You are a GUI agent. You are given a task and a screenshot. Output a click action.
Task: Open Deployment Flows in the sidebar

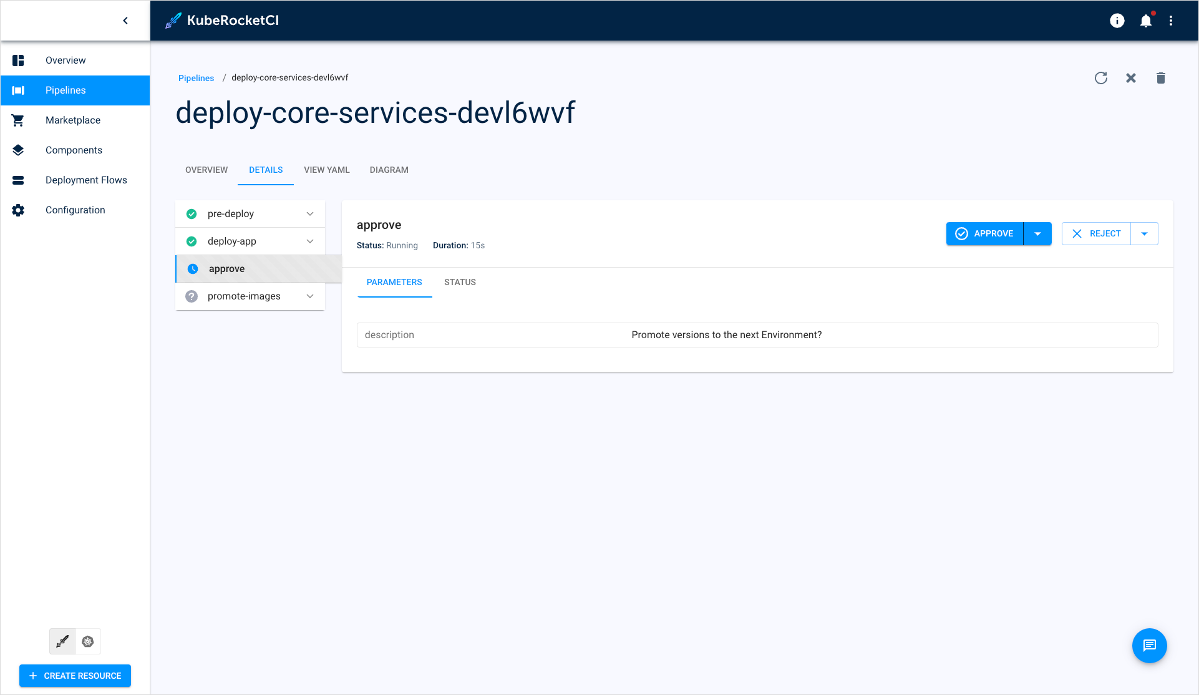[x=86, y=180]
